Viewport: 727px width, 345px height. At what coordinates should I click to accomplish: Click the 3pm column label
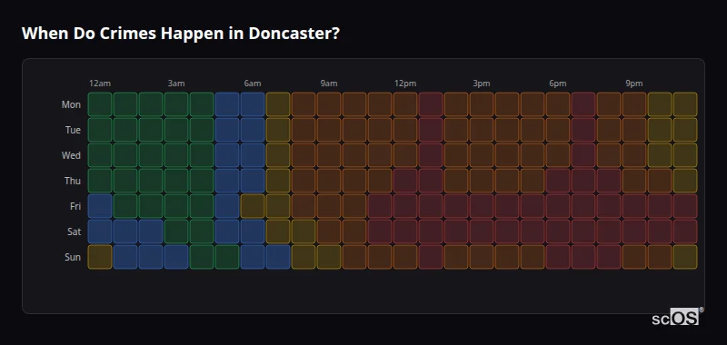pos(482,84)
